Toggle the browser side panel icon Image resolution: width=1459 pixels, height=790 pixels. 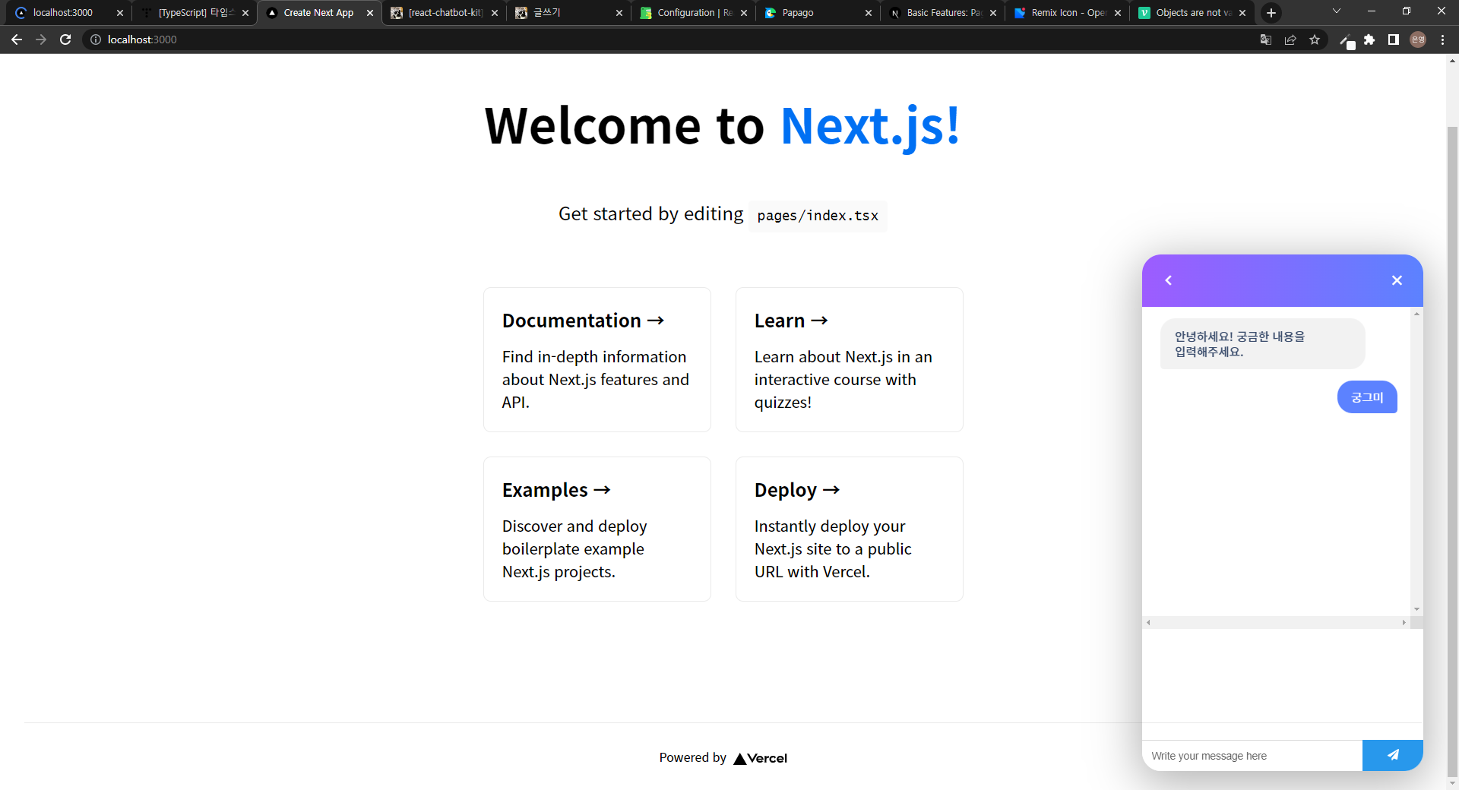point(1394,39)
